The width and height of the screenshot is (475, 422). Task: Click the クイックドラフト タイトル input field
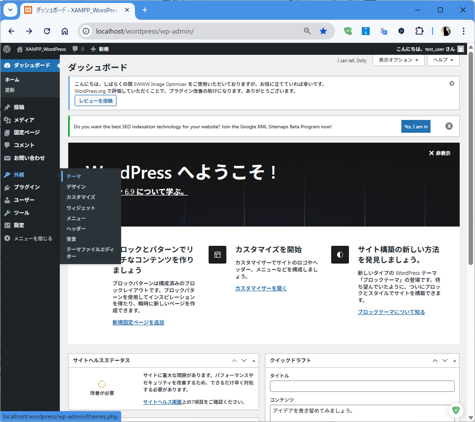click(x=362, y=386)
